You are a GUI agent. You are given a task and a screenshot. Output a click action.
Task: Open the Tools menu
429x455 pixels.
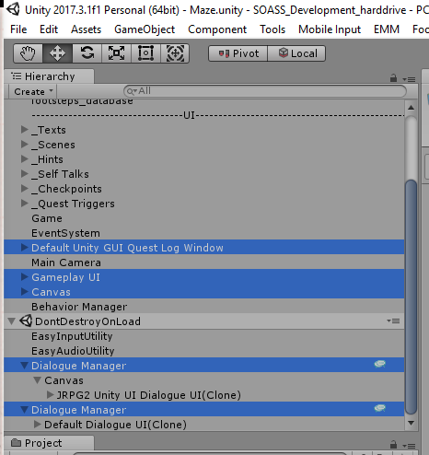point(272,29)
